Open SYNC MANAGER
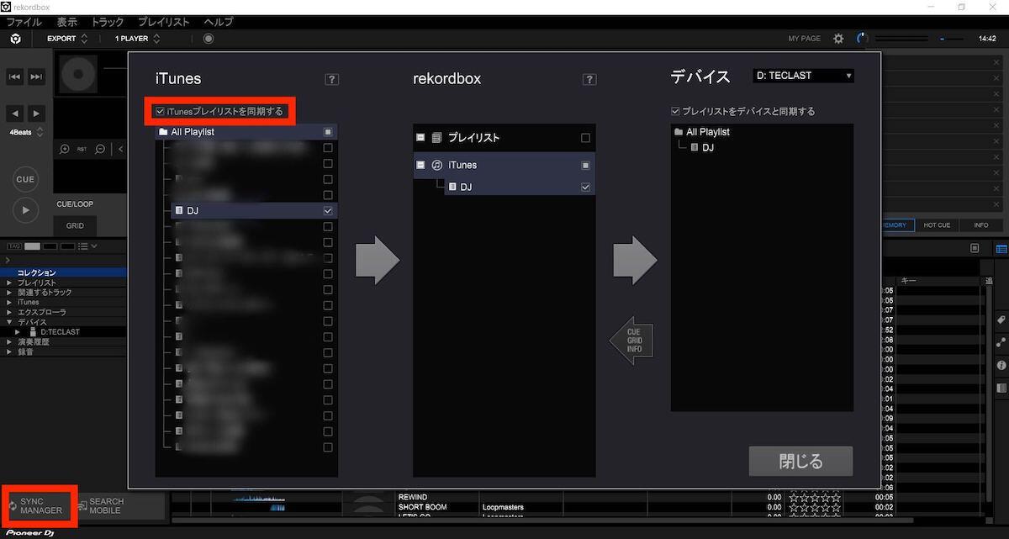 click(40, 506)
